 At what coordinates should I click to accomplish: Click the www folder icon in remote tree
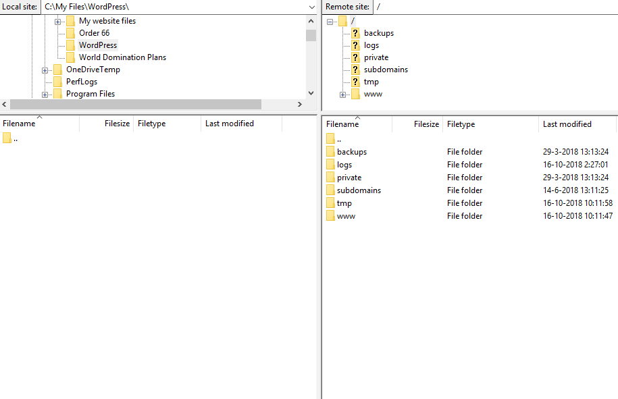tap(355, 94)
